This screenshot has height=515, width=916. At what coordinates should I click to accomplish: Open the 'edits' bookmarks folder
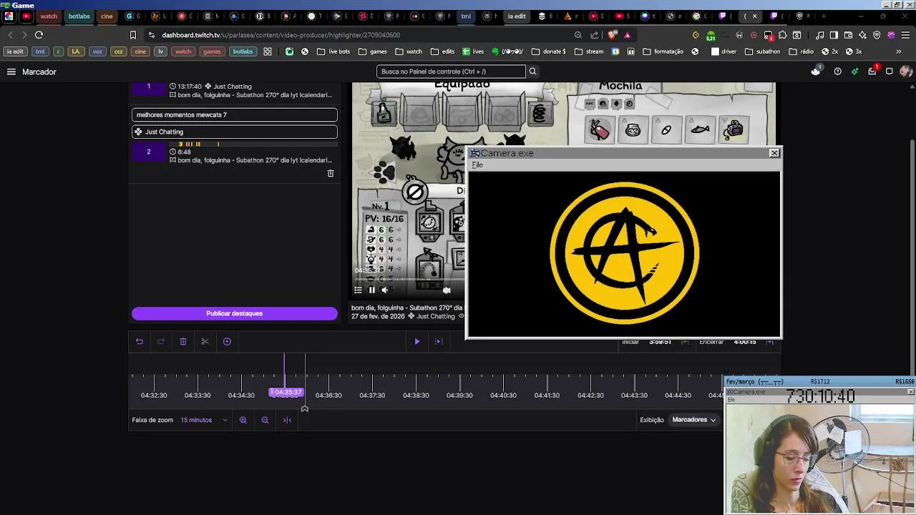pos(442,51)
